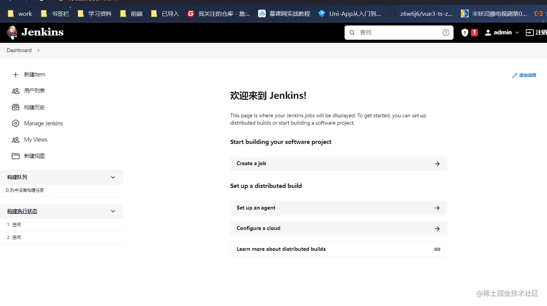The height and width of the screenshot is (306, 547).
Task: Open Manage Jenkins in sidebar
Action: 43,123
